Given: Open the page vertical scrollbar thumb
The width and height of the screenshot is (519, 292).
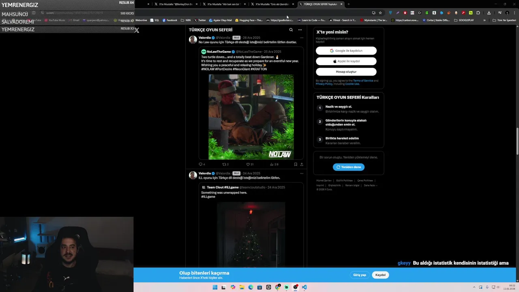Looking at the screenshot, I should pos(517,141).
